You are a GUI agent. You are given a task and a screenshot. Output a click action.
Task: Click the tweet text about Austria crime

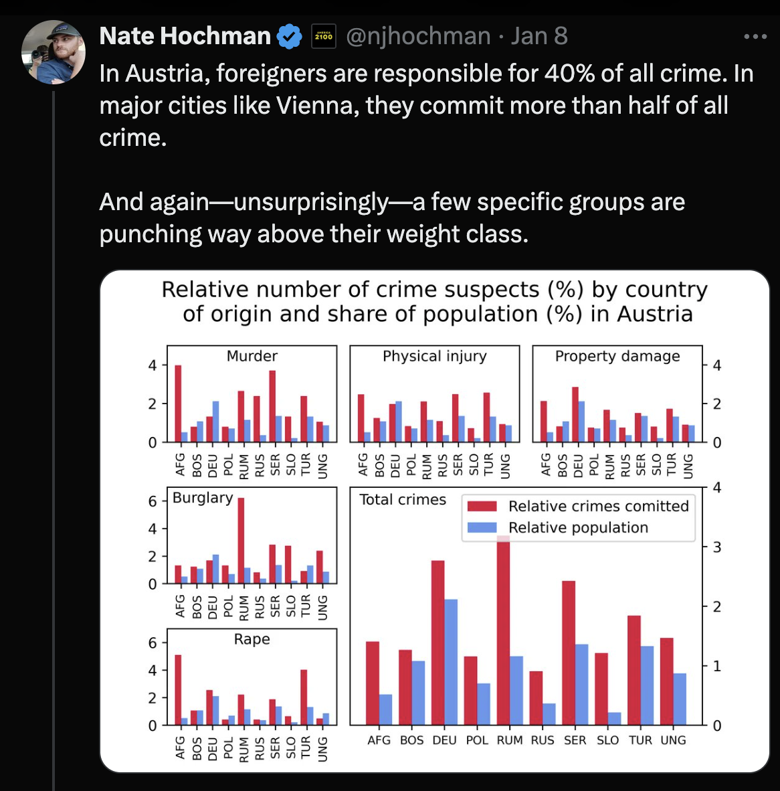pyautogui.click(x=427, y=153)
